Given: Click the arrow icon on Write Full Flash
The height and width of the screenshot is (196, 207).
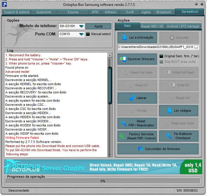Looking at the screenshot, I should pos(167,73).
